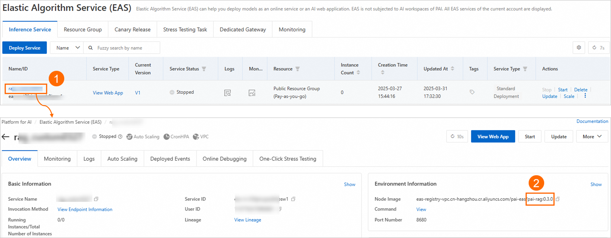Image resolution: width=611 pixels, height=238 pixels.
Task: Click the fuzzy search by name field
Action: (x=125, y=48)
